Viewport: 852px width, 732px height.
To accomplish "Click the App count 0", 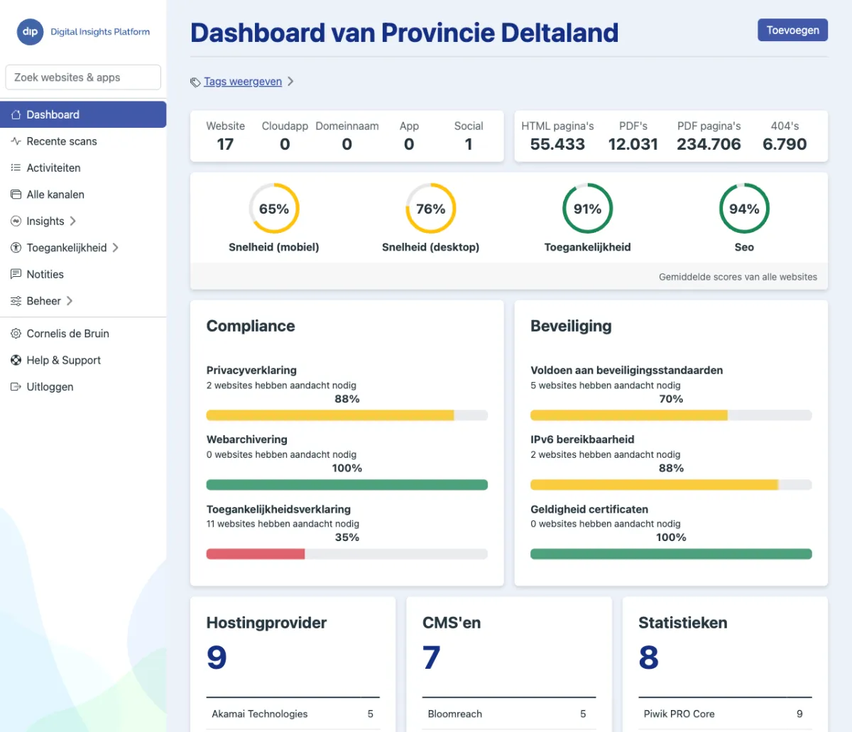I will click(409, 144).
